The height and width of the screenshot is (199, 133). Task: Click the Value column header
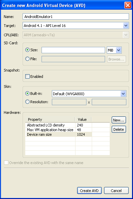[83, 119]
